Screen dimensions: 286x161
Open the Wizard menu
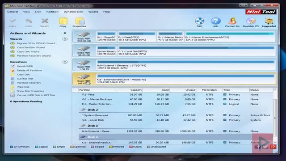click(x=93, y=12)
